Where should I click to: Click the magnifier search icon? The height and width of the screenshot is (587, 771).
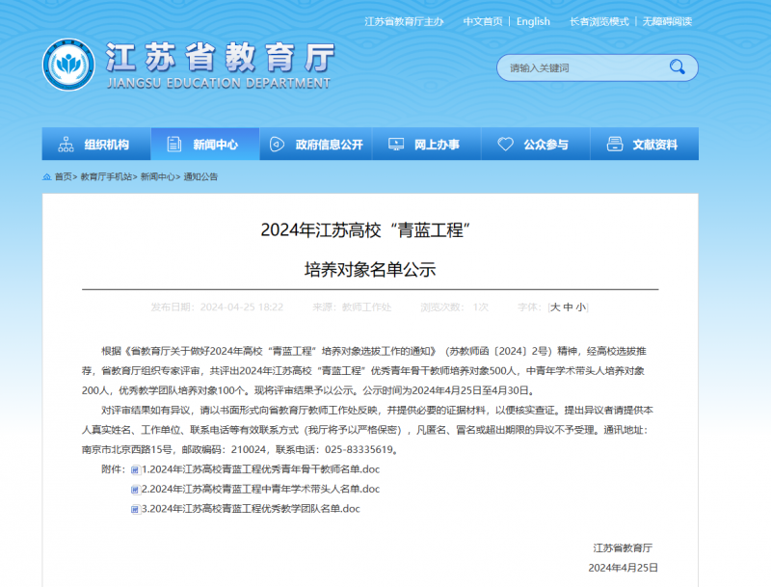click(677, 67)
